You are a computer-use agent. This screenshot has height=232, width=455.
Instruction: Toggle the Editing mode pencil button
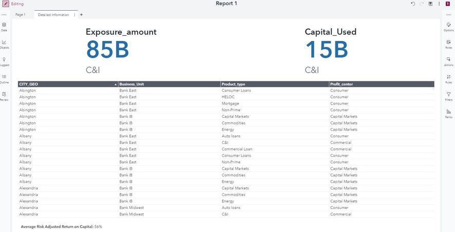(5, 4)
